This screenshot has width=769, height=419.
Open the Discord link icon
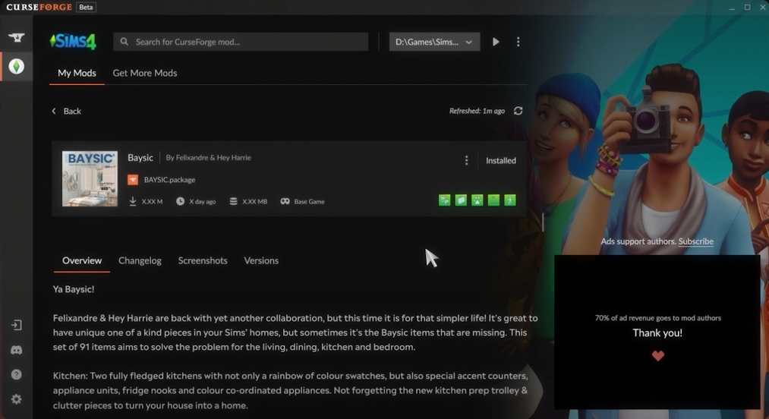pos(16,350)
